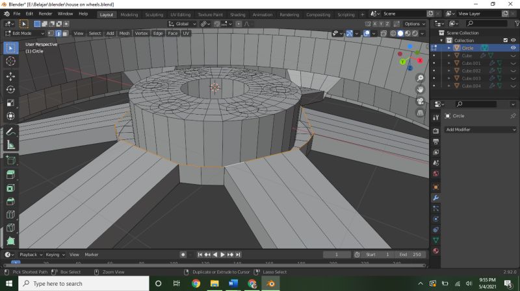Expand the Circle object in outliner
520x291 pixels.
tap(449, 48)
